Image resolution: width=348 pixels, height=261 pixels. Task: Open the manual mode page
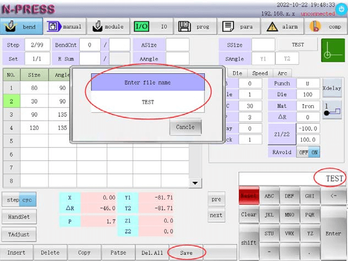[65, 26]
